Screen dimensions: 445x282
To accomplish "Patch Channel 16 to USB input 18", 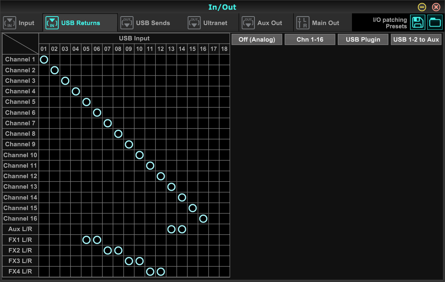I will 224,219.
